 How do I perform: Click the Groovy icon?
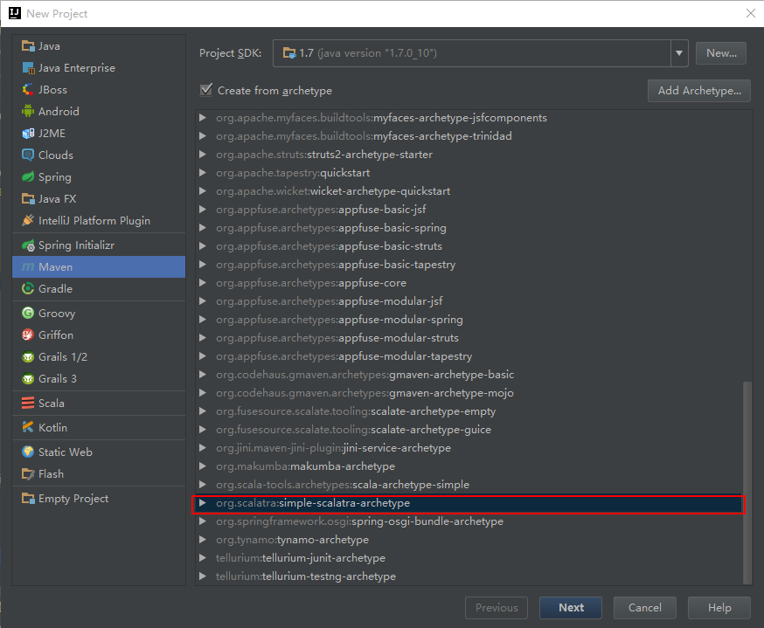click(28, 313)
